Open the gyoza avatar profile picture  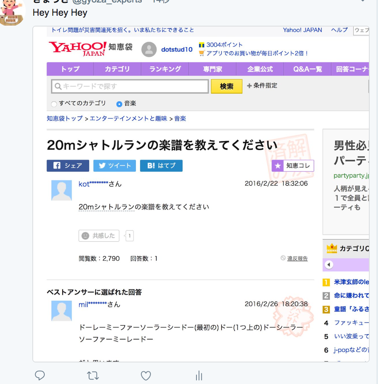tap(12, 12)
